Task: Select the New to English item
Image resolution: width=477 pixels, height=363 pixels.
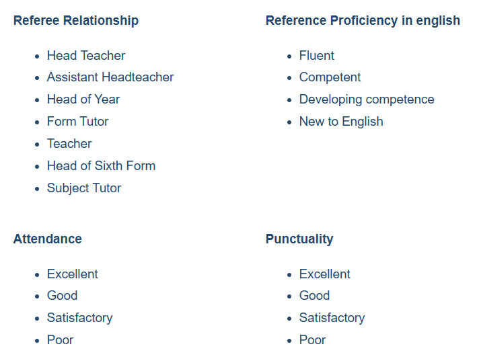Action: [x=341, y=122]
